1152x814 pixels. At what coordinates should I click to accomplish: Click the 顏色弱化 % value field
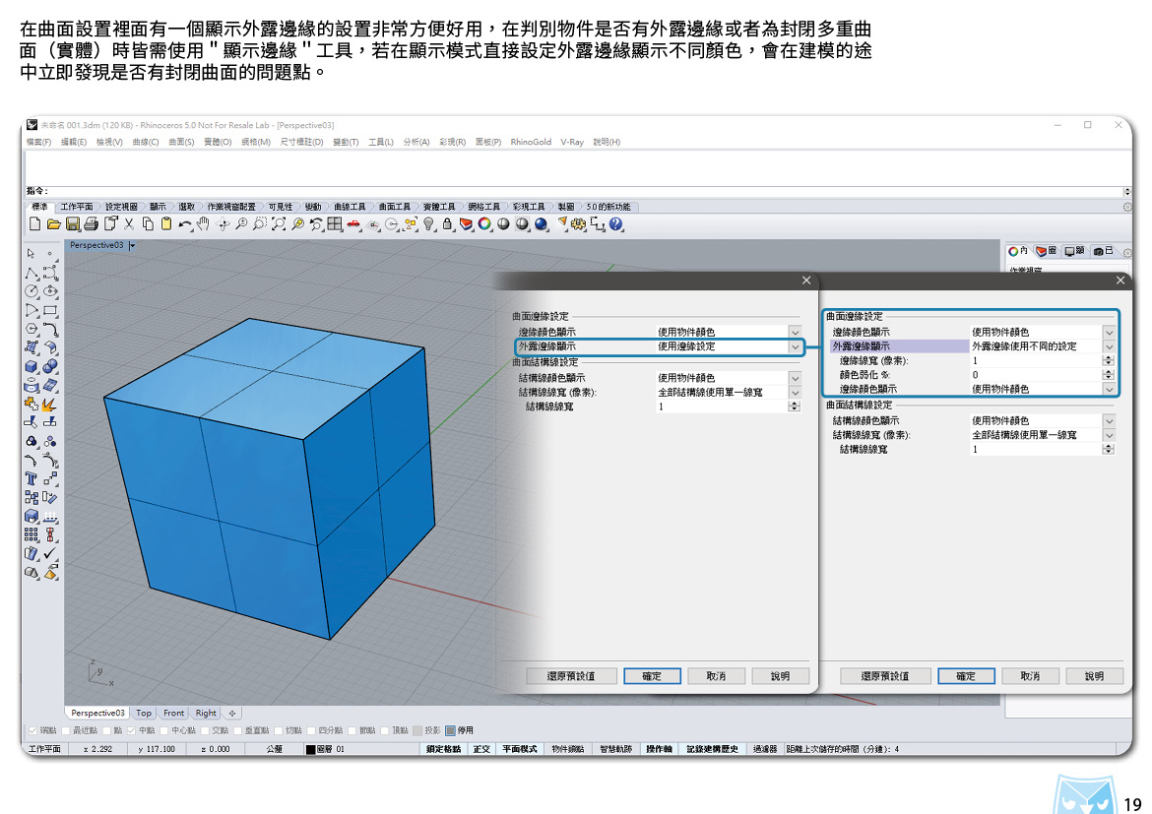(1036, 375)
